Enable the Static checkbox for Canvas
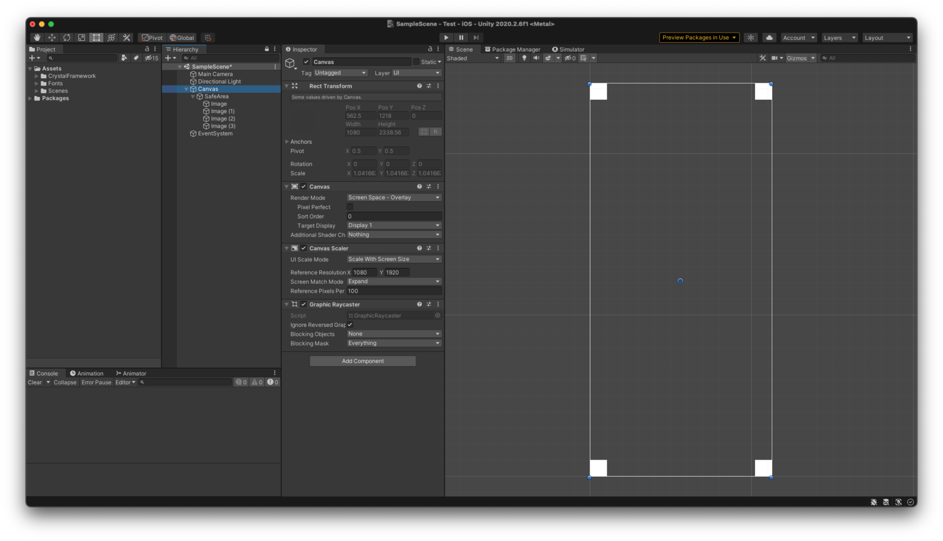This screenshot has width=943, height=541. [417, 62]
